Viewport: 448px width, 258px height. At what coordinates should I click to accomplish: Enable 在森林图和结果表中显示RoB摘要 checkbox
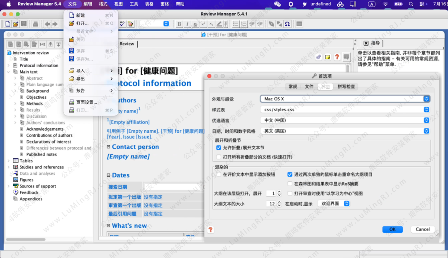[x=290, y=184]
